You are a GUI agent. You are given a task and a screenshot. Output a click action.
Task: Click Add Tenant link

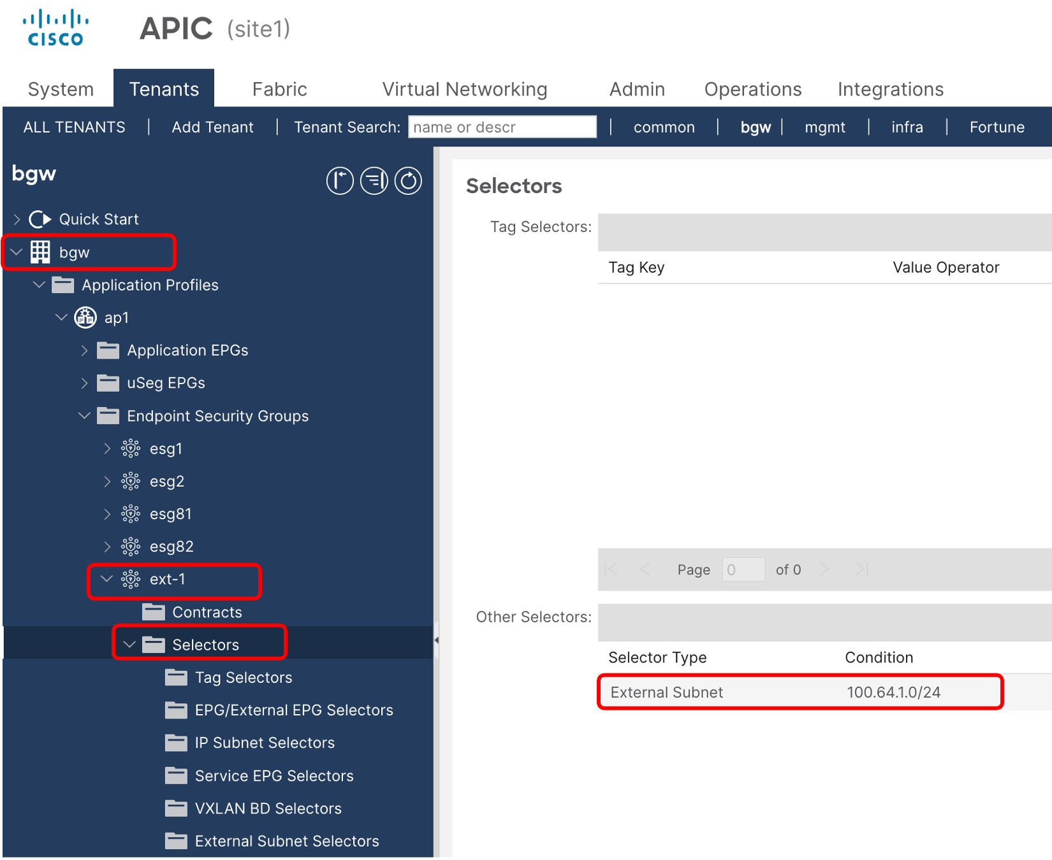point(212,127)
